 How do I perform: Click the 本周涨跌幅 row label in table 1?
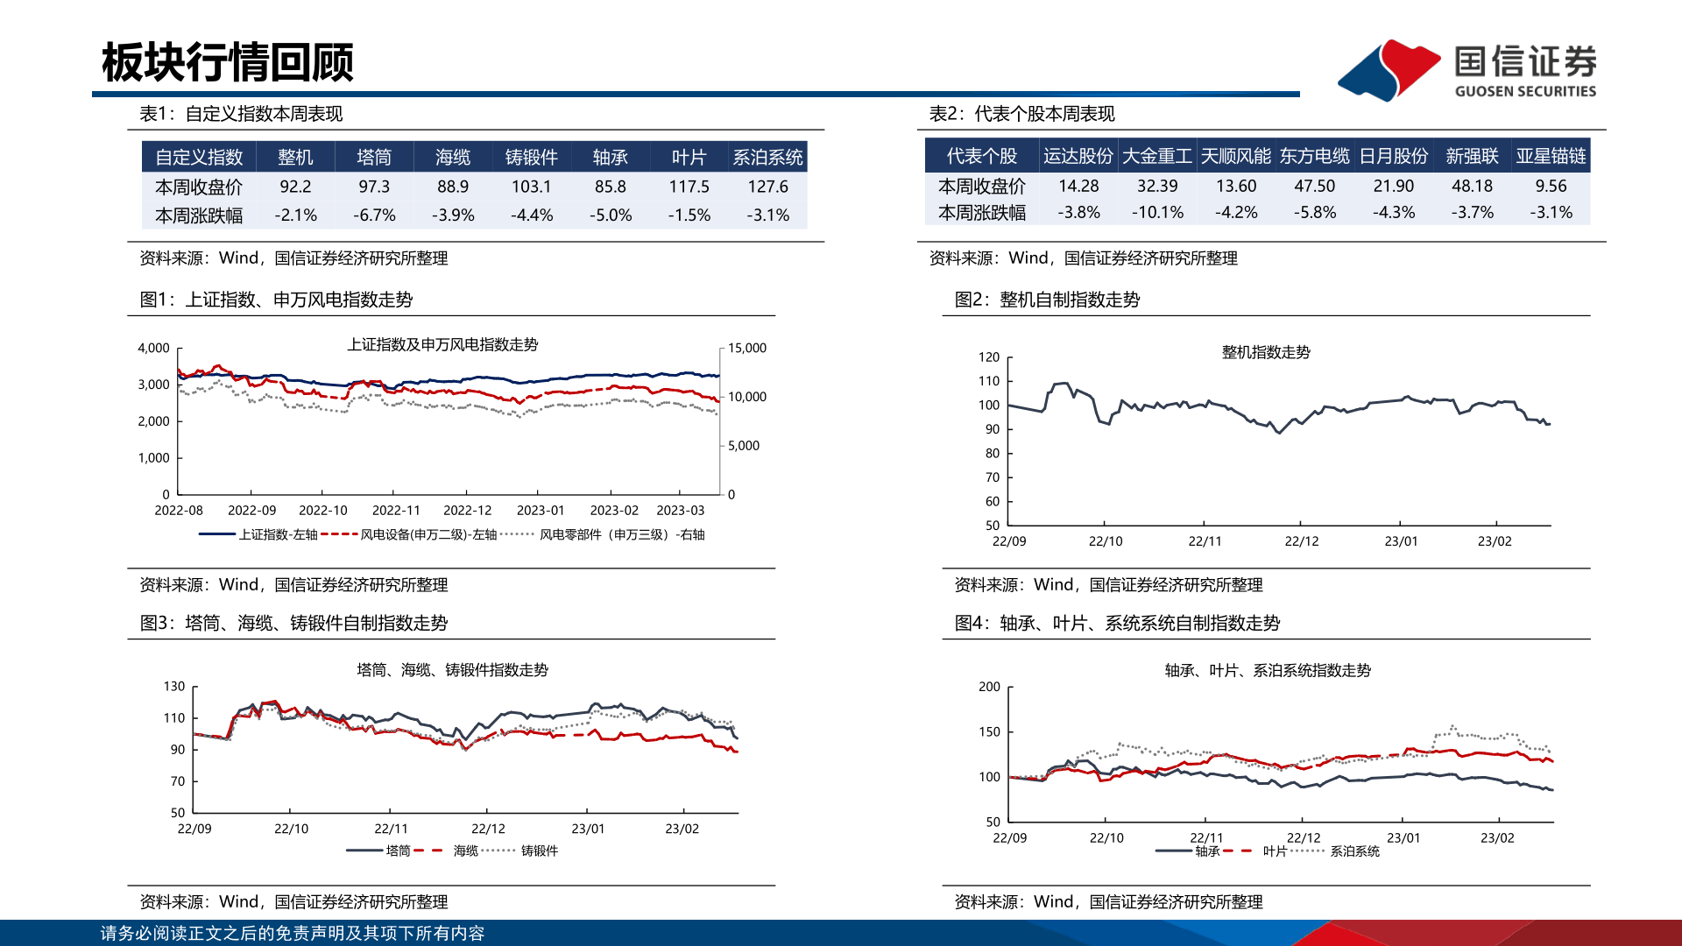click(x=199, y=215)
